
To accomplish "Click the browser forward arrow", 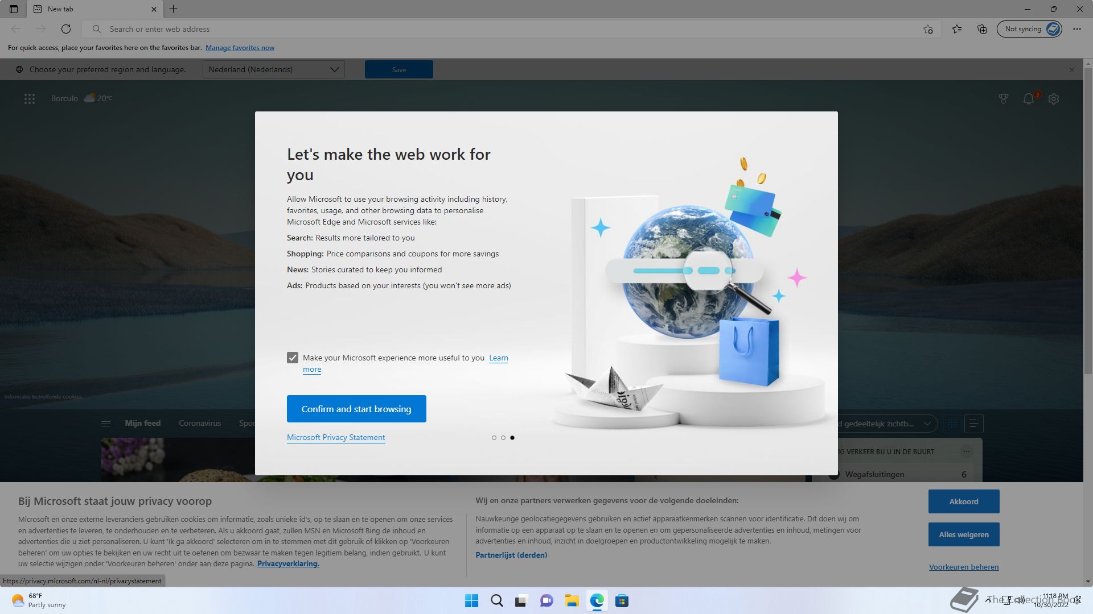I will click(41, 29).
